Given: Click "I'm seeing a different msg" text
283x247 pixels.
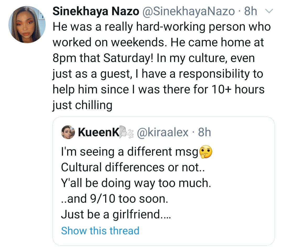Looking at the screenshot, I should 129,152.
